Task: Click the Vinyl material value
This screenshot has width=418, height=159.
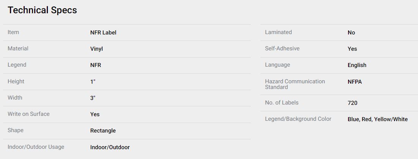Action: pyautogui.click(x=97, y=49)
